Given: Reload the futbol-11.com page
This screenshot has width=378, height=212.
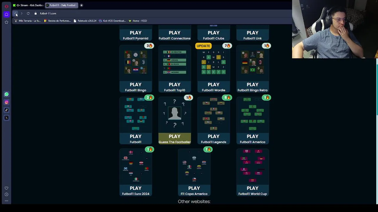Looking at the screenshot, I should pos(28,13).
